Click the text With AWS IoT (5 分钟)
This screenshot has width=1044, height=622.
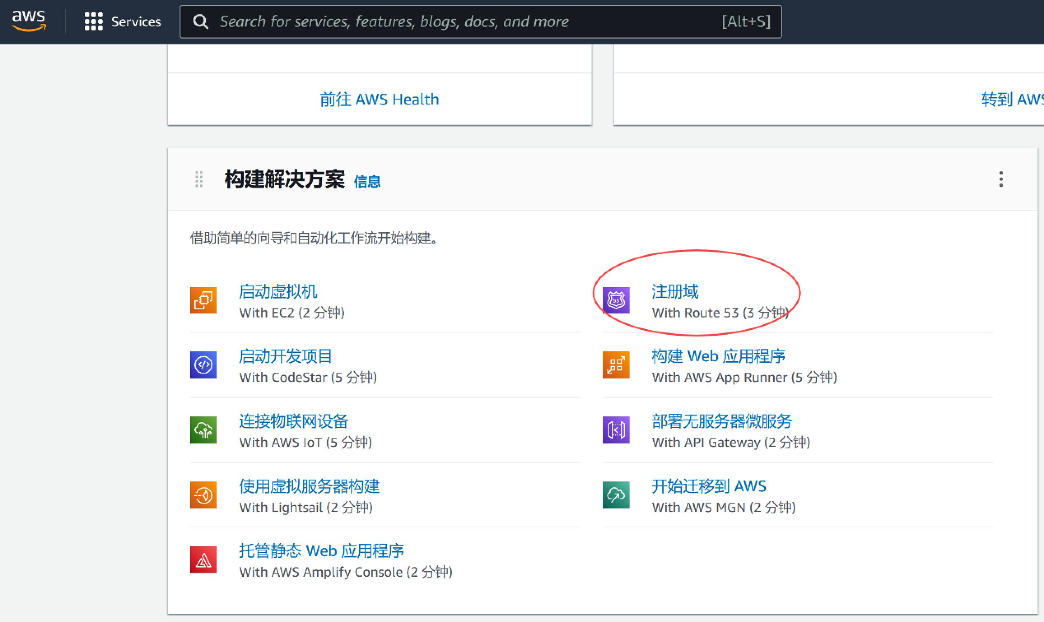[306, 442]
